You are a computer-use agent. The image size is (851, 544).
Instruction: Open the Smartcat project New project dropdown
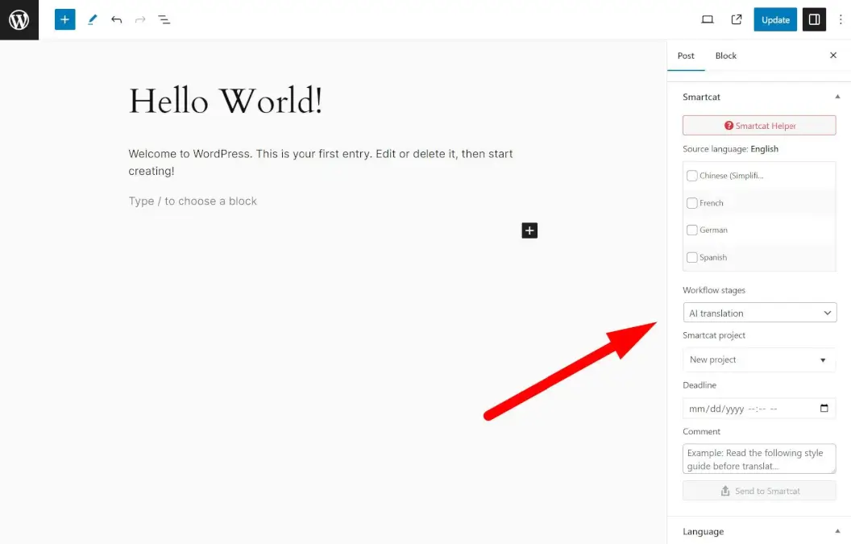[759, 359]
